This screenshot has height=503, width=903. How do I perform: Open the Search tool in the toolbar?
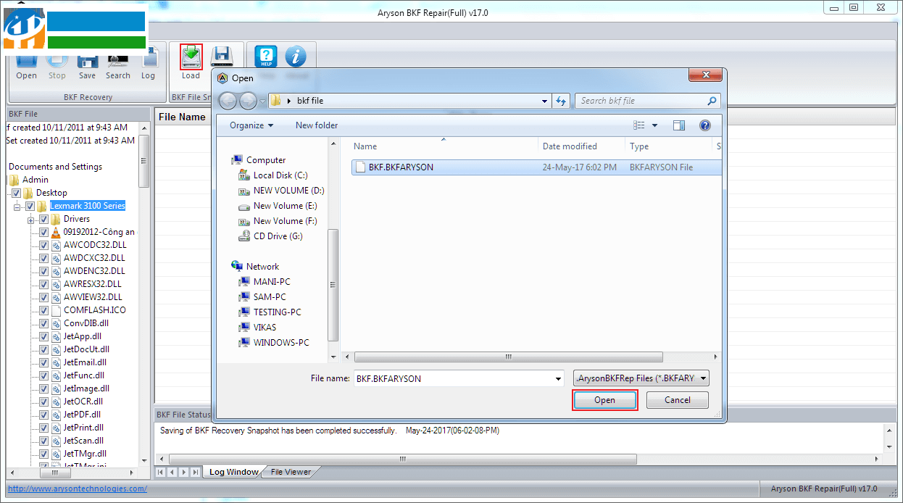point(117,61)
